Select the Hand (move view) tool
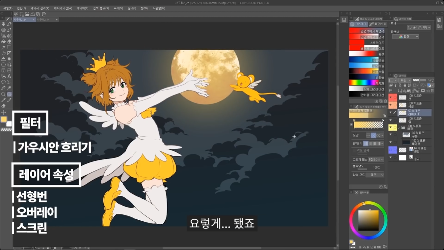444x250 pixels. 3,24
